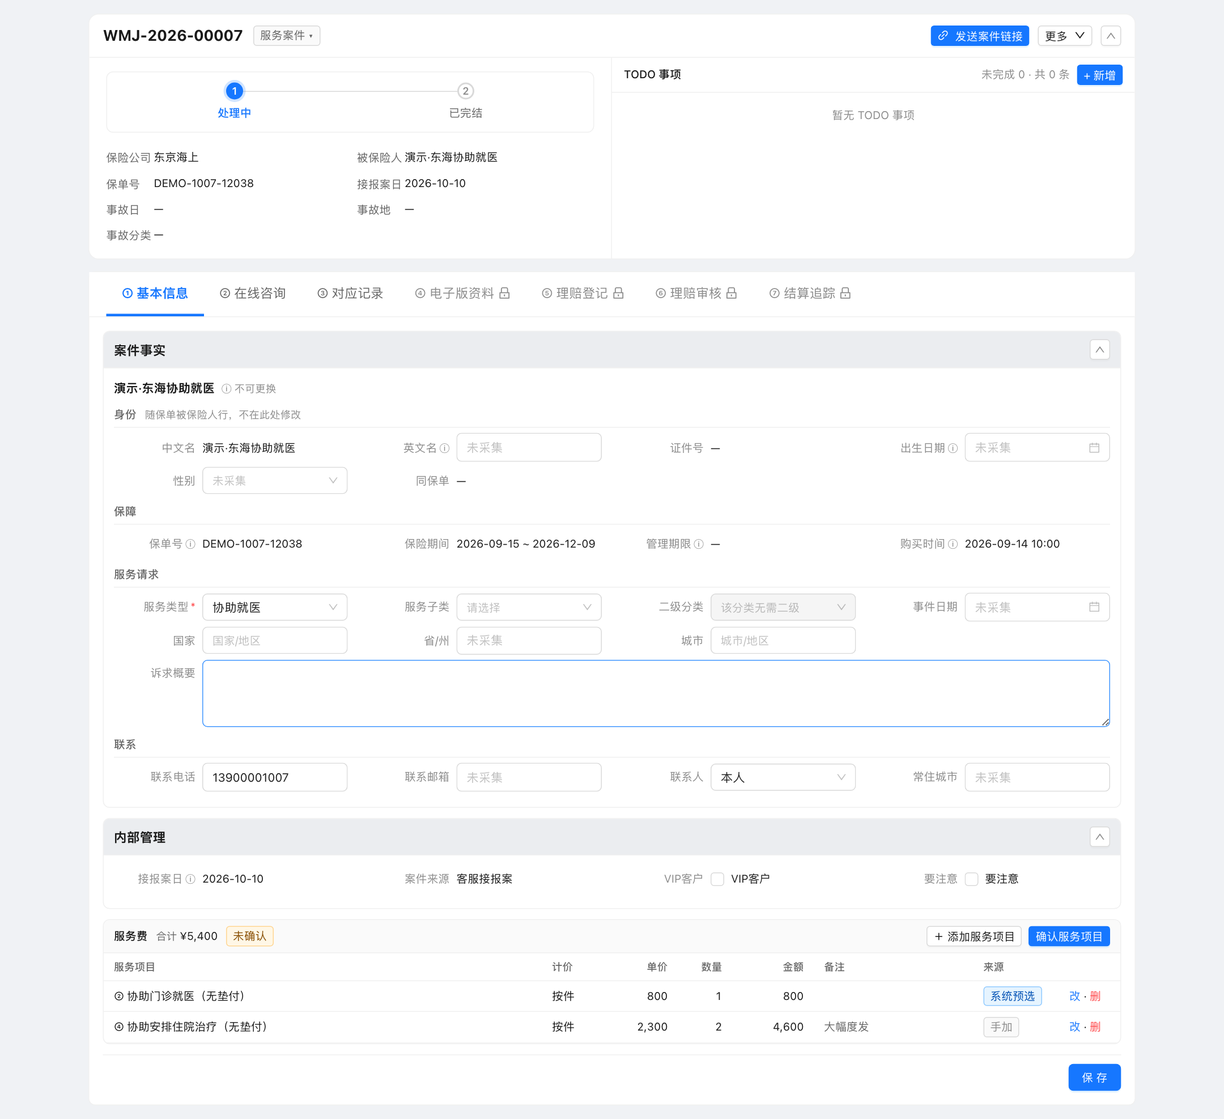The image size is (1224, 1119).
Task: Click step 2 已完结 circle
Action: tap(466, 91)
